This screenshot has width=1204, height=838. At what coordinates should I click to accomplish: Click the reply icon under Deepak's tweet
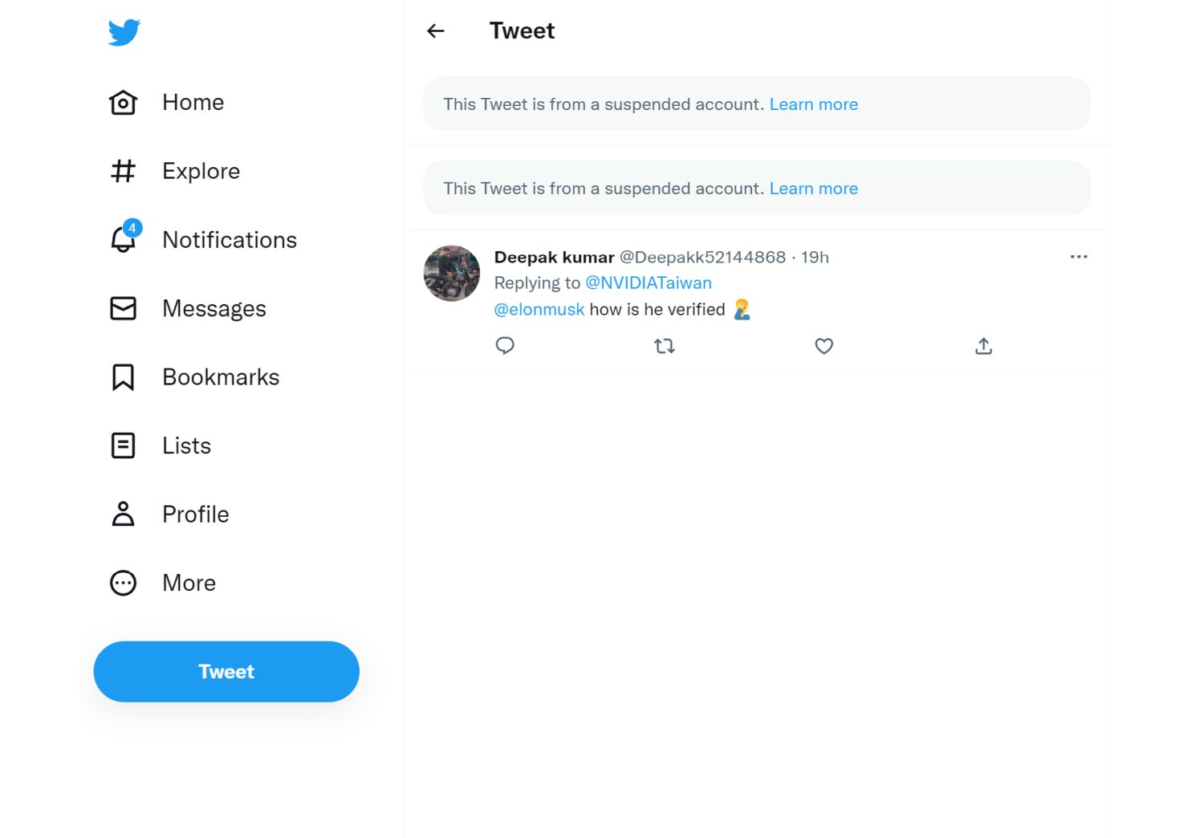click(x=505, y=346)
